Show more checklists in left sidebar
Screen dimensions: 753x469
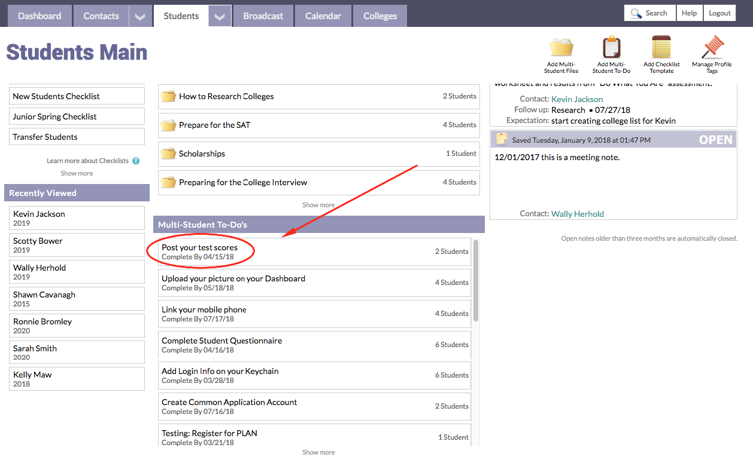pyautogui.click(x=77, y=173)
